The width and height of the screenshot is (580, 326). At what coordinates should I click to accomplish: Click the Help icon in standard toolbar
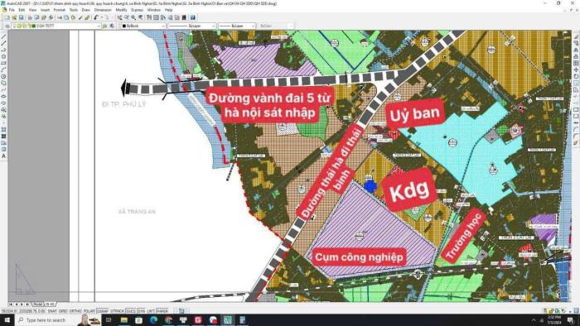coord(193,17)
